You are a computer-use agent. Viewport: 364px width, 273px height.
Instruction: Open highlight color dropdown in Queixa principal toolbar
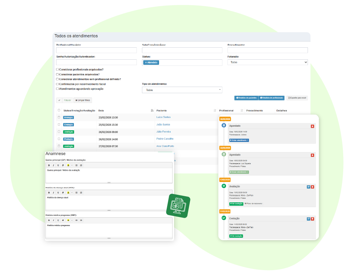(72, 166)
